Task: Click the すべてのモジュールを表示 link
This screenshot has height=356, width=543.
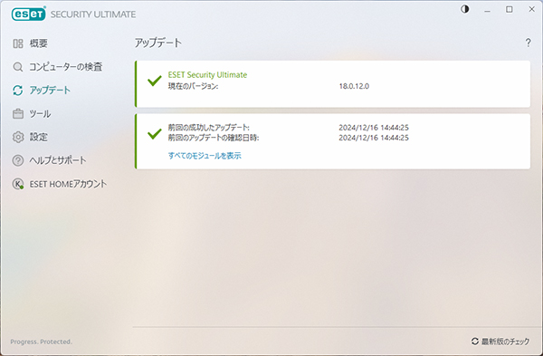Action: (x=205, y=156)
